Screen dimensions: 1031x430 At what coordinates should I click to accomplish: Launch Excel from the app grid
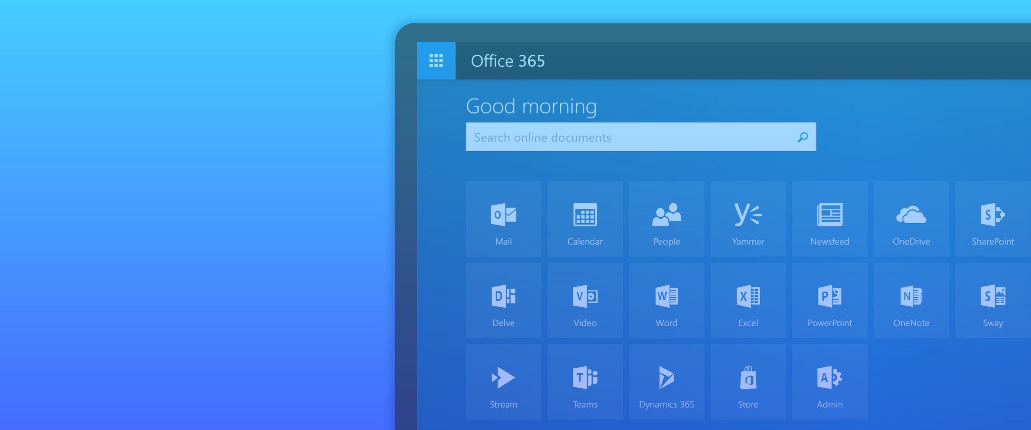click(748, 300)
